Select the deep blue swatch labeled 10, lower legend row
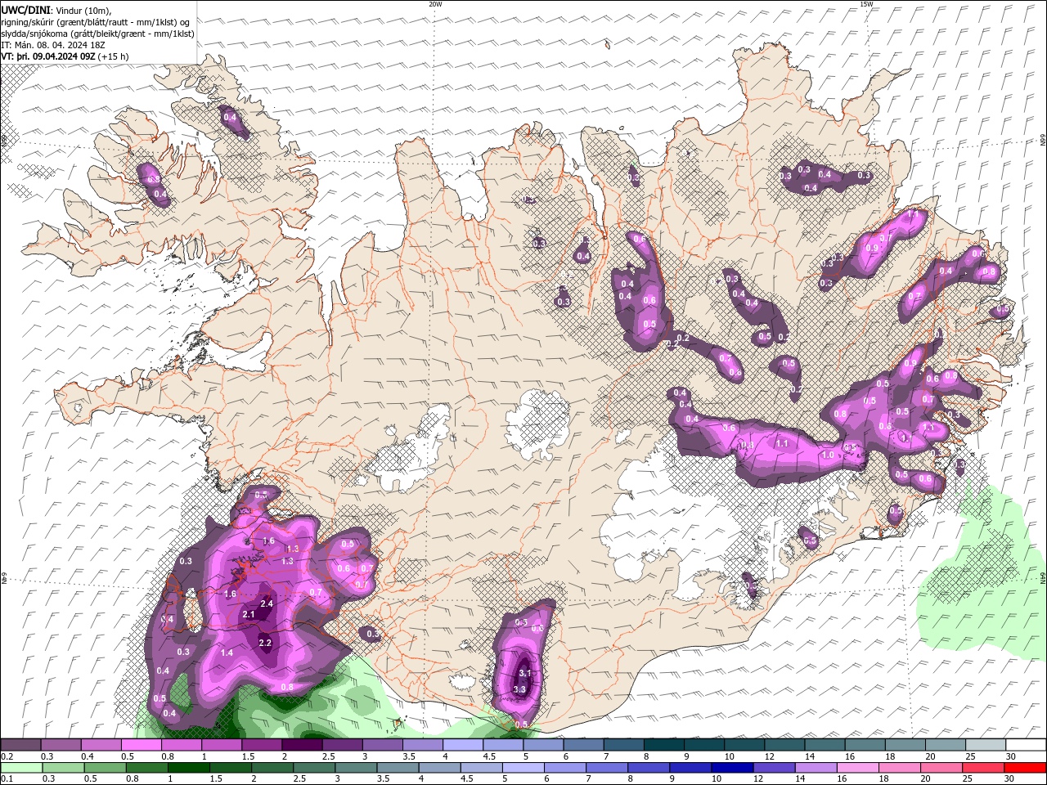Viewport: 1047px width, 785px height. pos(731,768)
